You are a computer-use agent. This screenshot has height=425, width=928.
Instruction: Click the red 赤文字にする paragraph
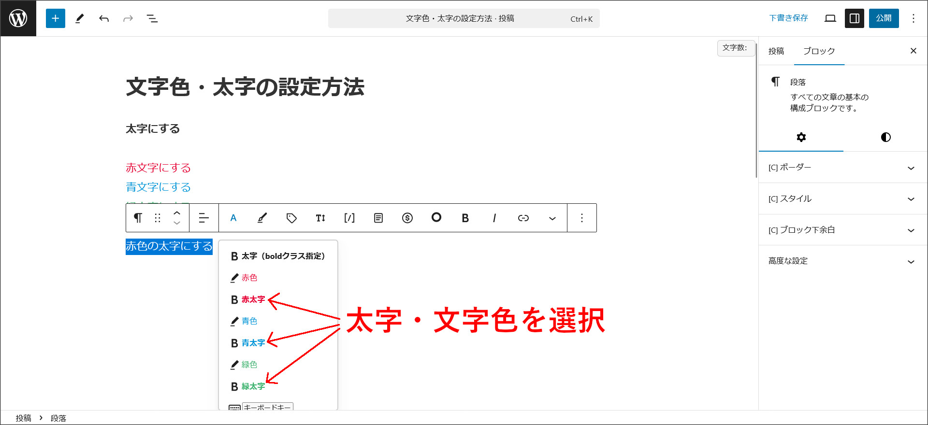pyautogui.click(x=158, y=168)
